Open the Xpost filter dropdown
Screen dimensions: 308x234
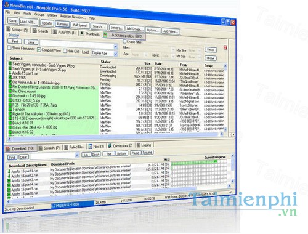pos(173,56)
